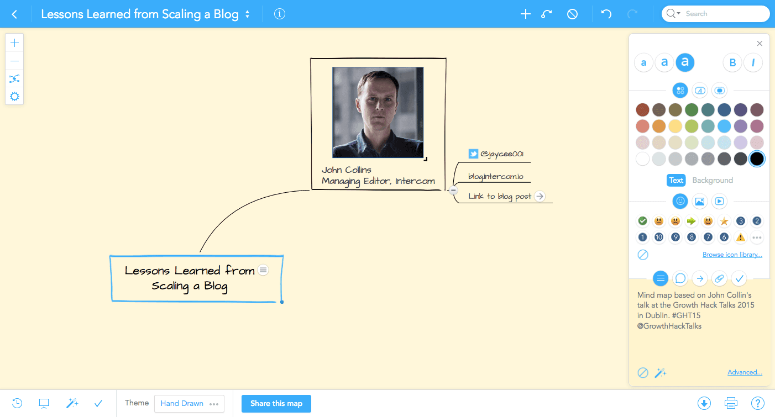
Task: Select the largest font size option
Action: coord(685,63)
